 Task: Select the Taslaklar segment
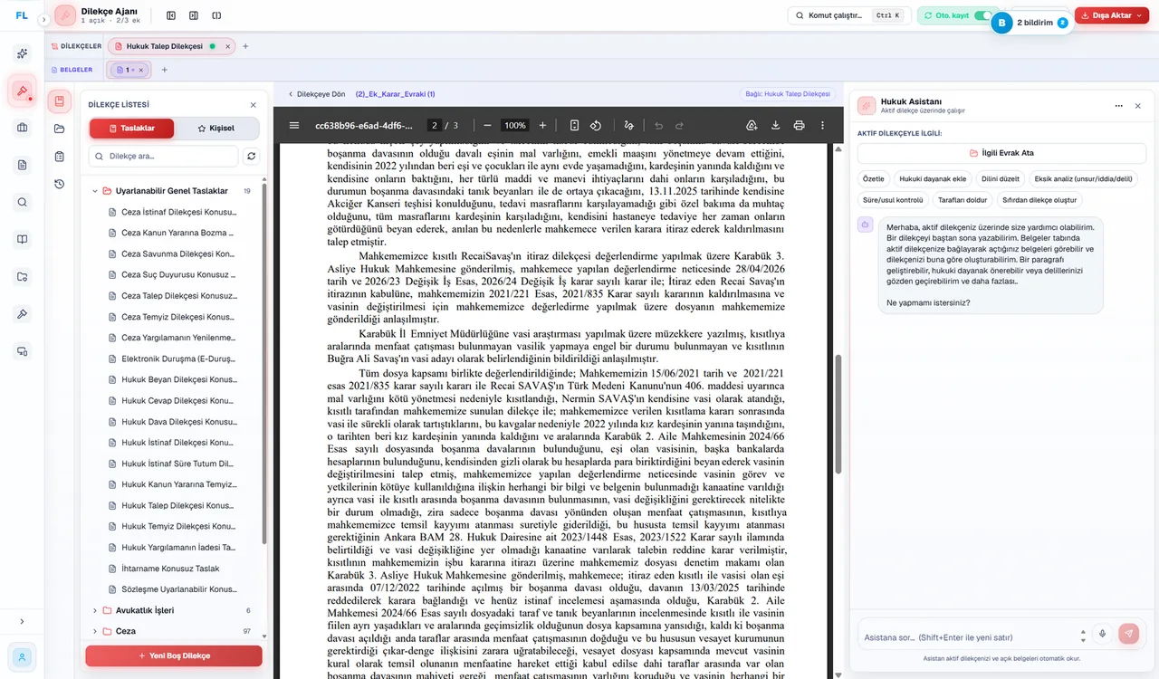(x=131, y=129)
